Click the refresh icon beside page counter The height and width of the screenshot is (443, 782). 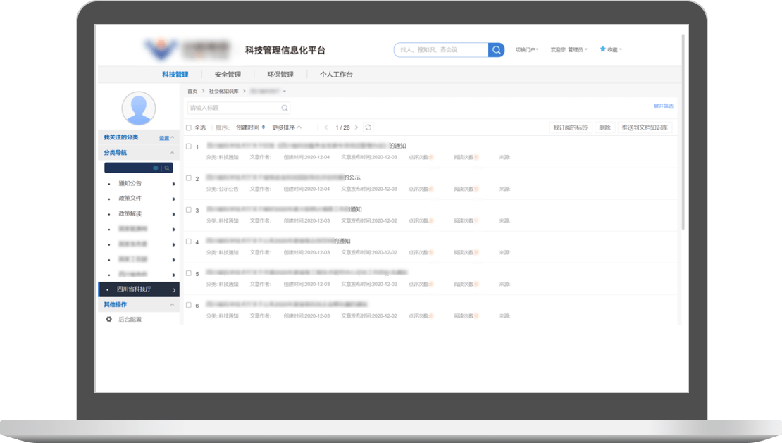(368, 127)
